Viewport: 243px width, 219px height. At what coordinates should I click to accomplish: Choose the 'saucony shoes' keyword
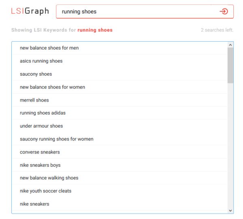click(x=36, y=74)
